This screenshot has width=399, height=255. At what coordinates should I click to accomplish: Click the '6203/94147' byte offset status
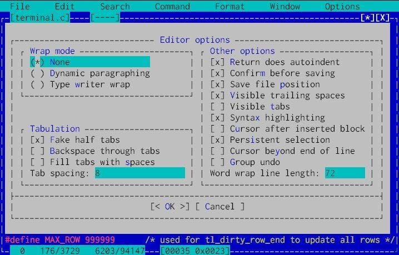point(120,251)
